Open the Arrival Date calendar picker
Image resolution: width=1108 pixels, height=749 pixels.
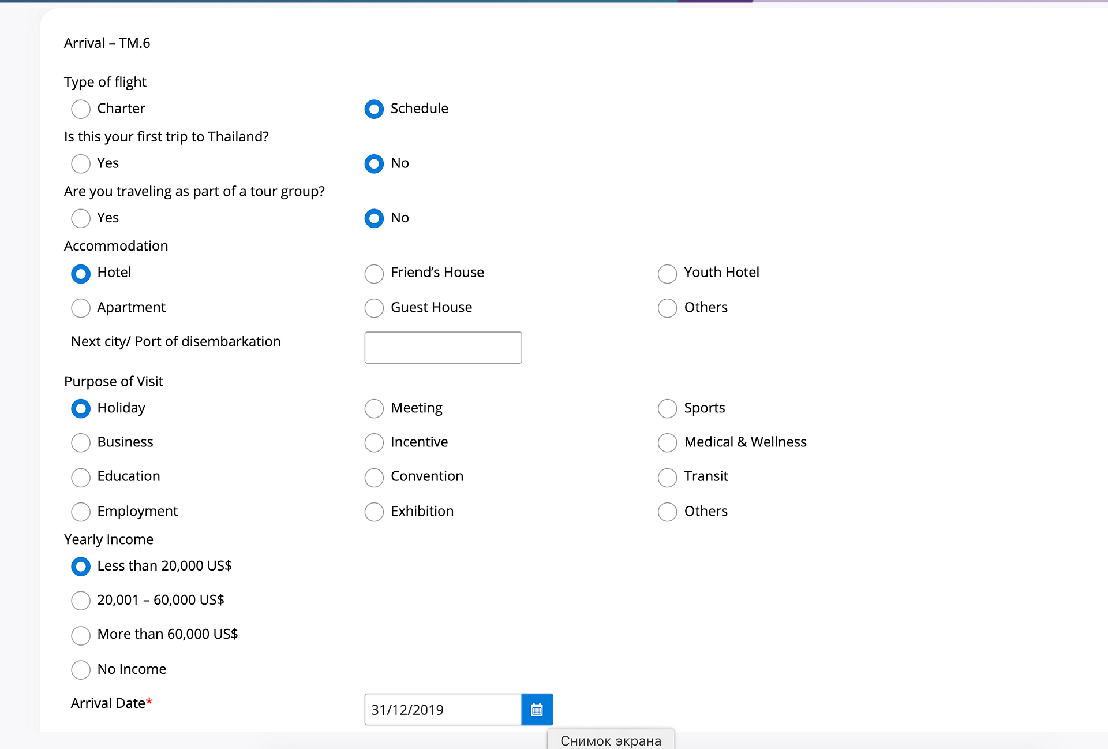coord(537,709)
